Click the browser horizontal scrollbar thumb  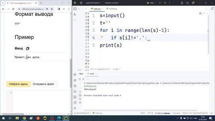pos(13,114)
